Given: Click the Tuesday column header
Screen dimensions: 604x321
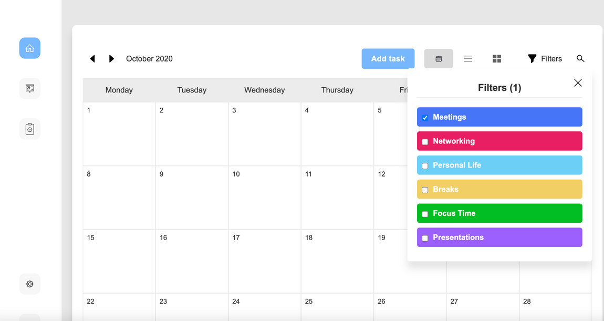Looking at the screenshot, I should [x=192, y=90].
